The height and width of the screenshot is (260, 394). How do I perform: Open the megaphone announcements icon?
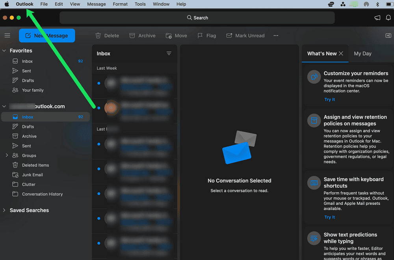click(377, 18)
